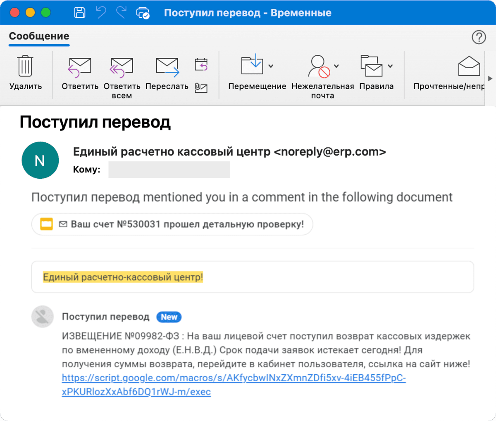Click the print icon in title bar
Screen dimensions: 496x421
coord(143,13)
